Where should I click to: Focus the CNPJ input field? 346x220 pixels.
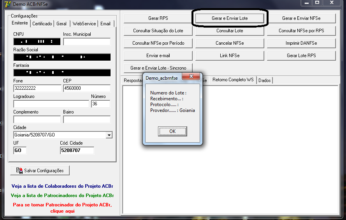point(37,42)
